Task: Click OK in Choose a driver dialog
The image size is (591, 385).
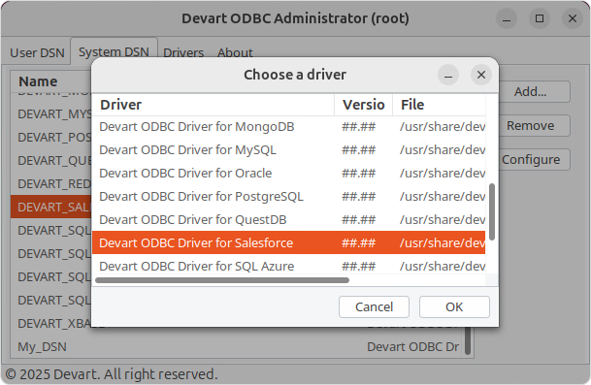Action: pyautogui.click(x=454, y=307)
